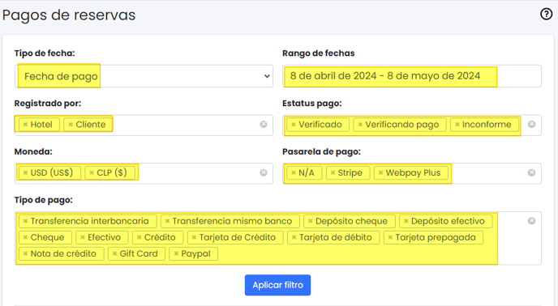Remove the Webpay Plus tag
This screenshot has height=306, width=558.
[x=380, y=172]
